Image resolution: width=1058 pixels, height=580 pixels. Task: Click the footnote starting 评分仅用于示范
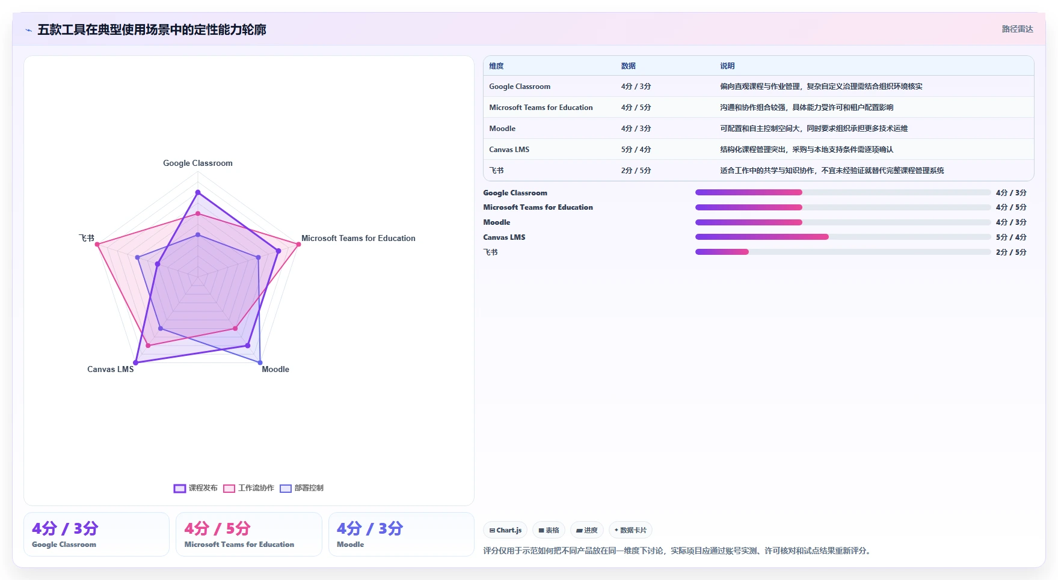[678, 551]
